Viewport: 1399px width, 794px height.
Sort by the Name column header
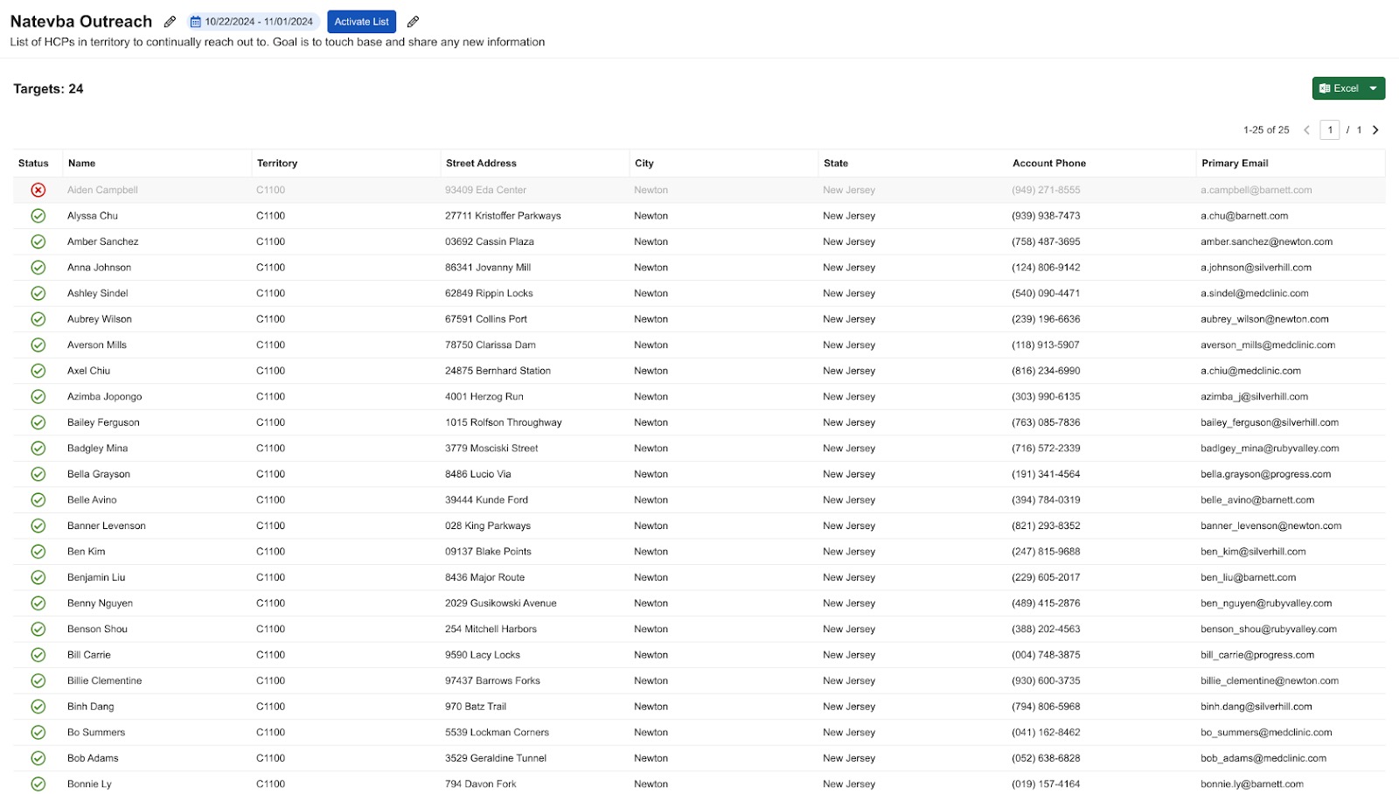point(81,164)
